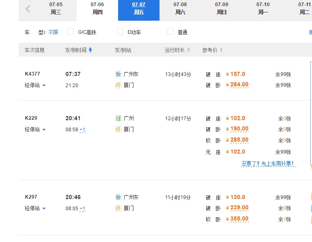Select the 07-09 周日 date tab
This screenshot has height=242, width=312.
tap(221, 8)
